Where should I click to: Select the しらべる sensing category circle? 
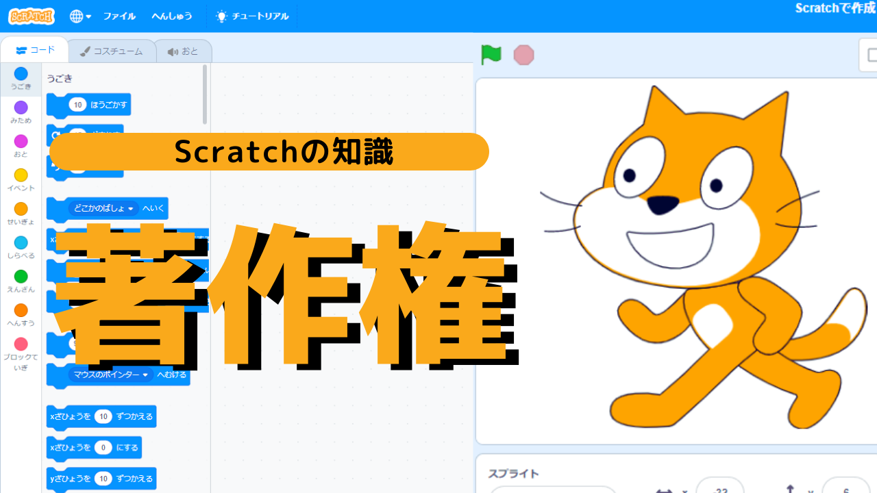[x=21, y=242]
